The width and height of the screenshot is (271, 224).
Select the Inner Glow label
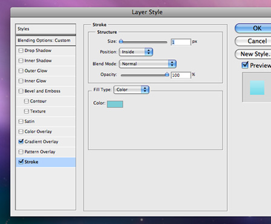pos(35,81)
